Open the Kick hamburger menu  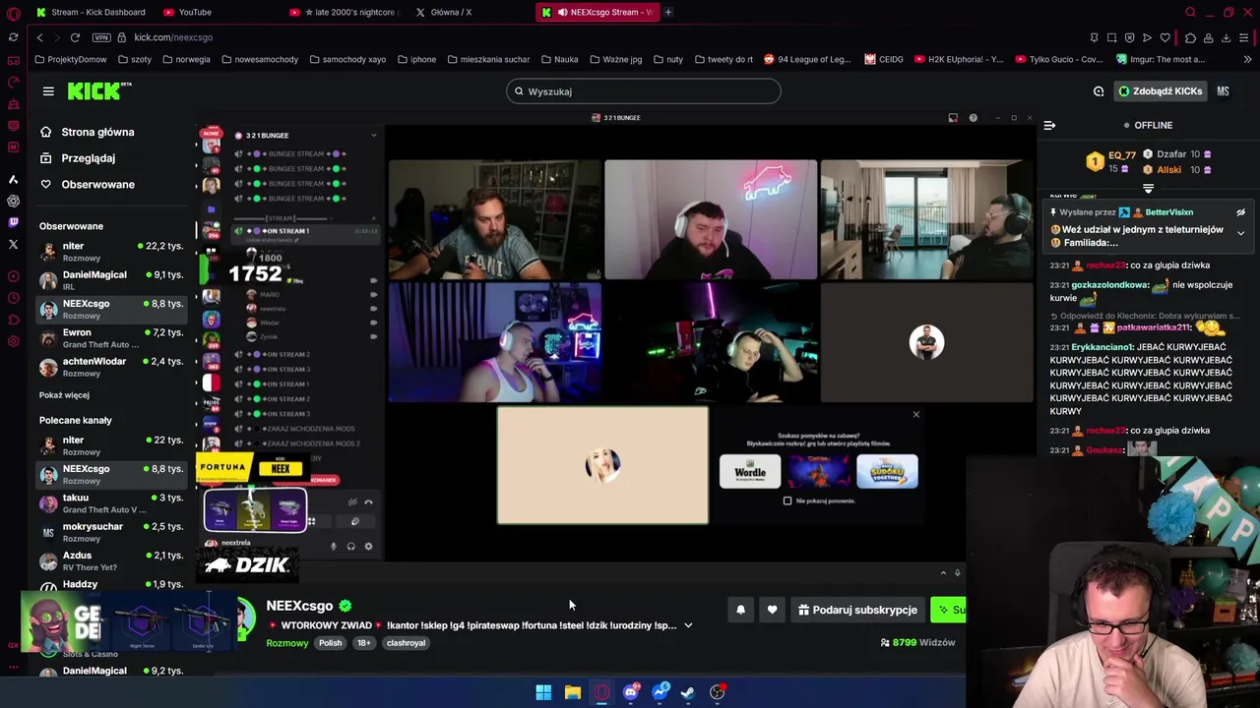click(x=48, y=91)
